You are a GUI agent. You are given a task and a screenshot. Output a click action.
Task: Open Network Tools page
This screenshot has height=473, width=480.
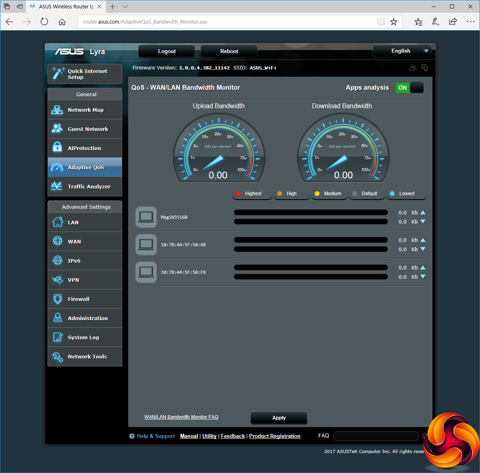click(85, 356)
